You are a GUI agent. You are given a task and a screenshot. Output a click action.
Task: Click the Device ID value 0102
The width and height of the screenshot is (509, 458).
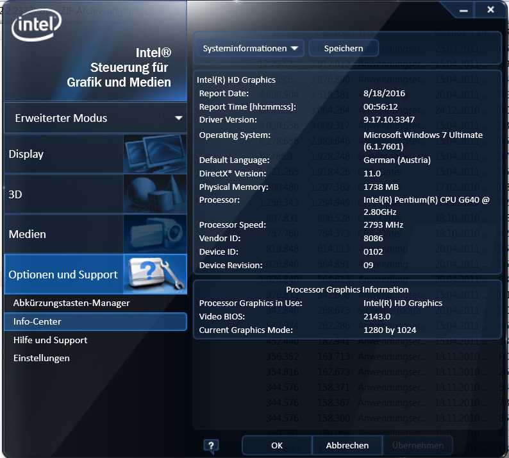373,251
